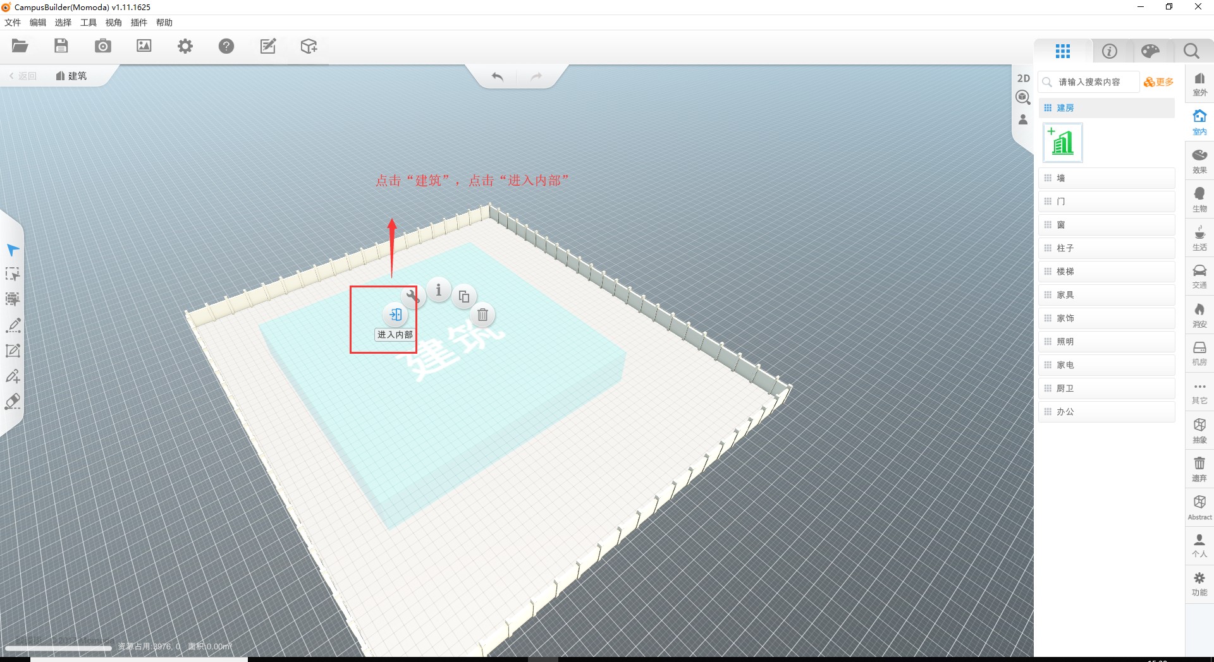This screenshot has height=662, width=1214.
Task: Click the add model cube icon
Action: (309, 46)
